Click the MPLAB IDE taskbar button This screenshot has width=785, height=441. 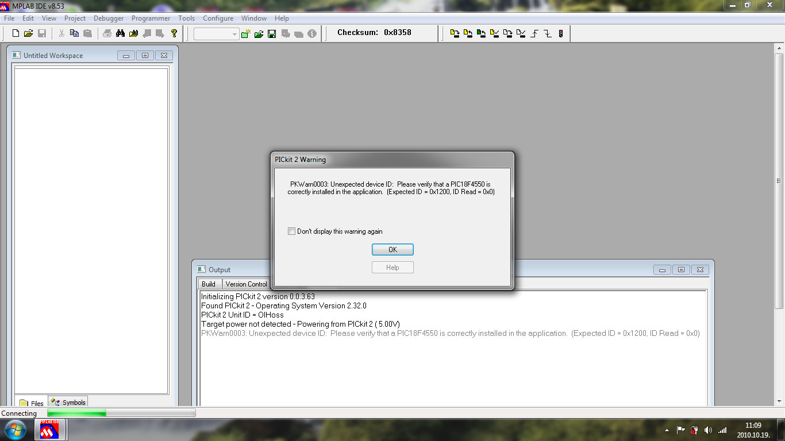[x=49, y=430]
